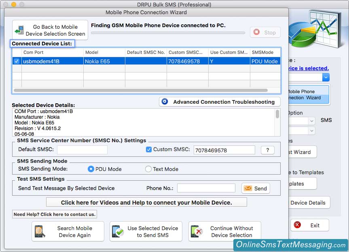Click the chart logo in the main window
The image size is (349, 252).
[x=315, y=28]
